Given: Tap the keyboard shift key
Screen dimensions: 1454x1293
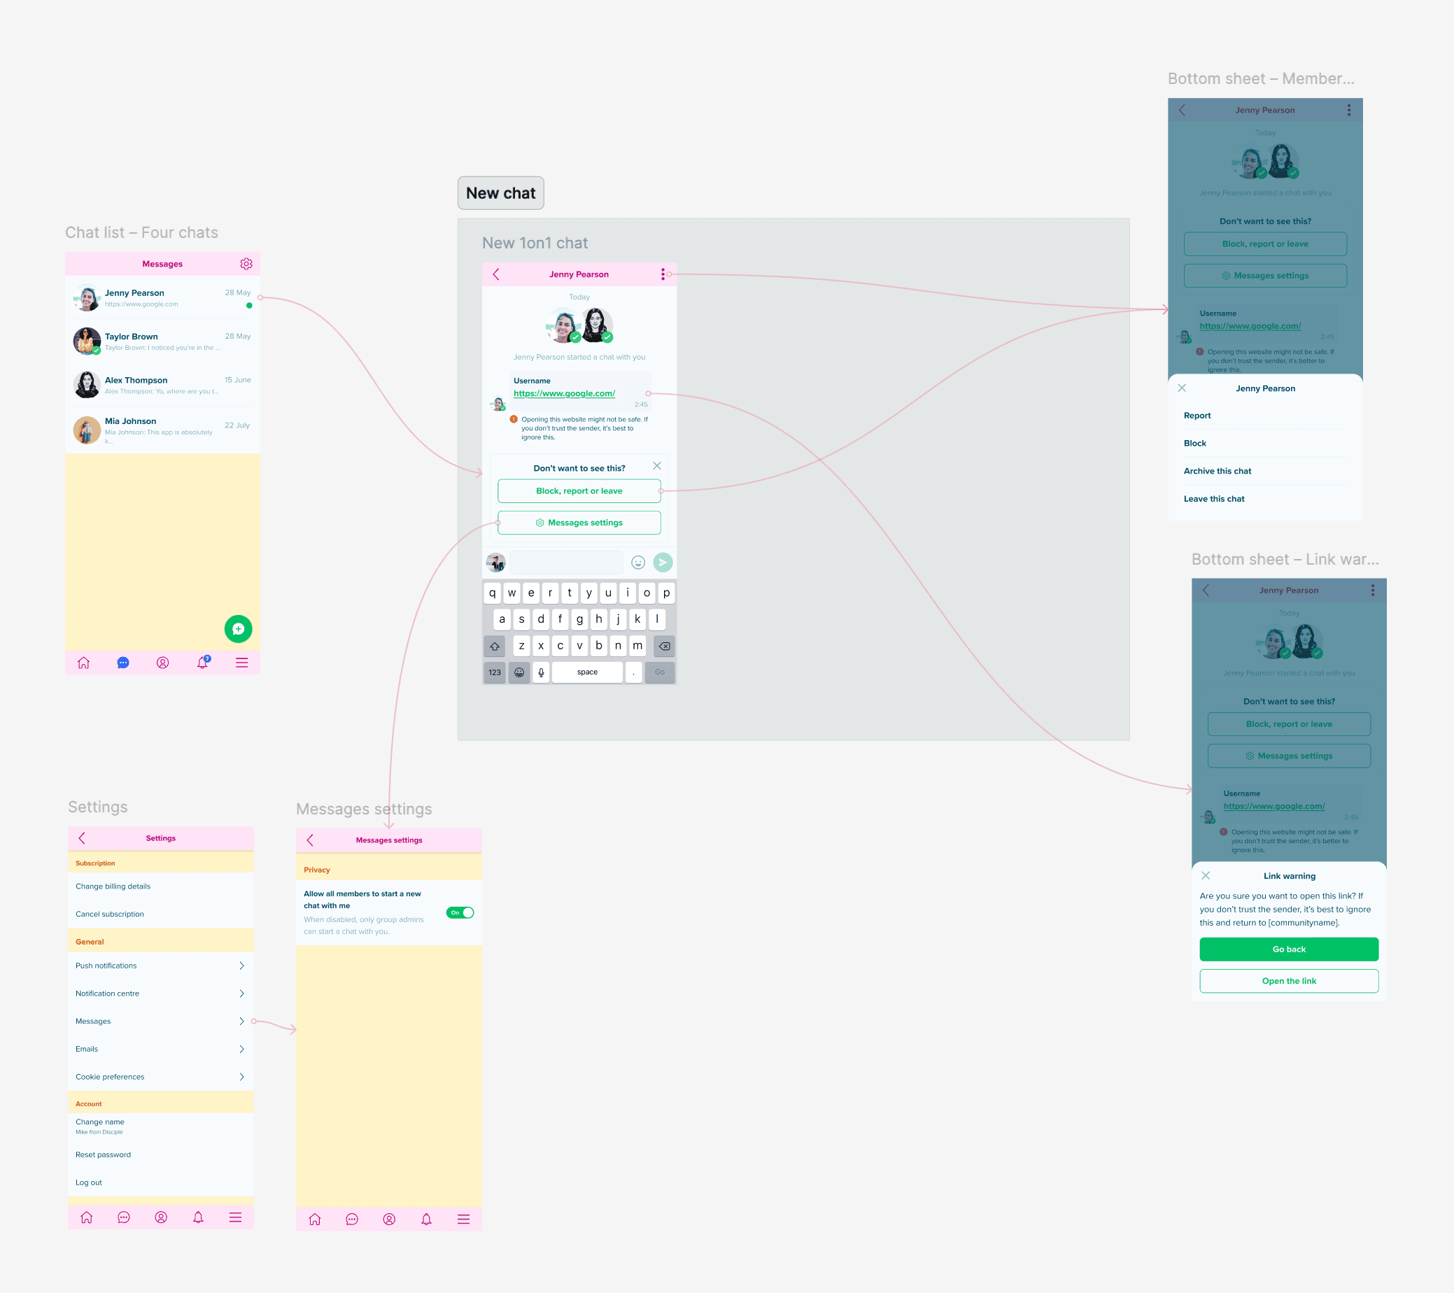Looking at the screenshot, I should click(495, 646).
